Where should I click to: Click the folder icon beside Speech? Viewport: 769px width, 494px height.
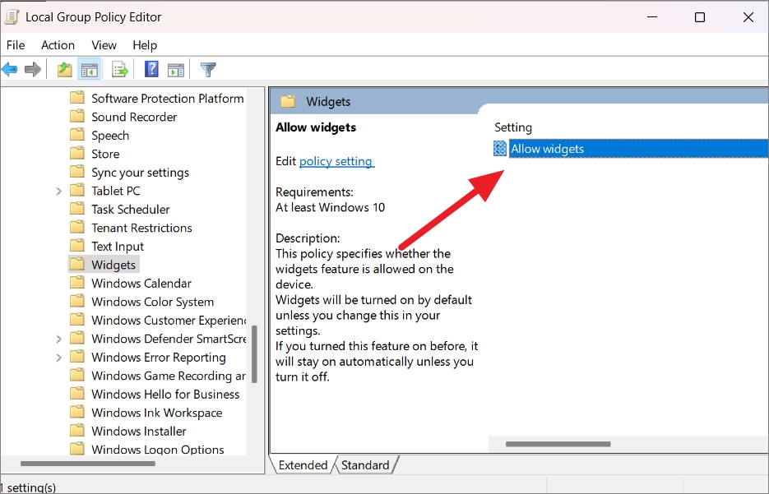77,135
